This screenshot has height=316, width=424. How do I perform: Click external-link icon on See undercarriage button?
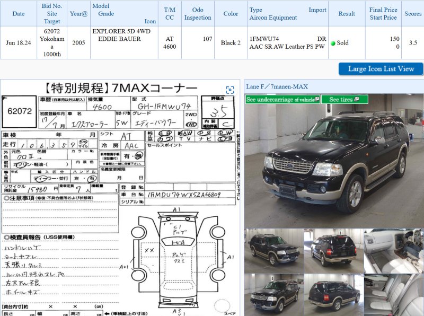pyautogui.click(x=317, y=99)
